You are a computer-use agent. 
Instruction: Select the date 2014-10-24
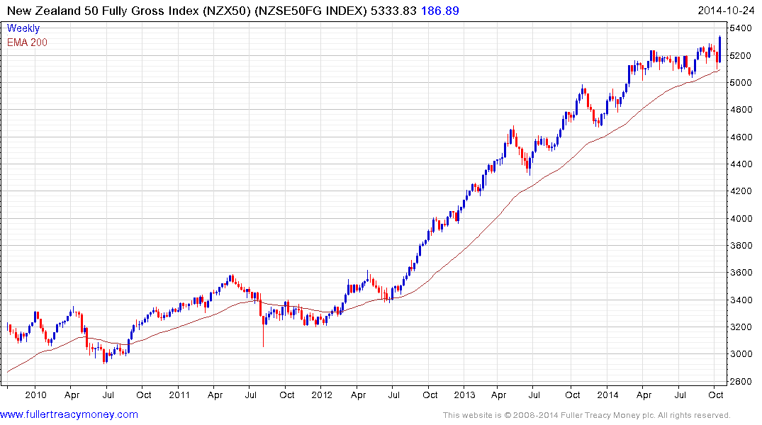726,11
